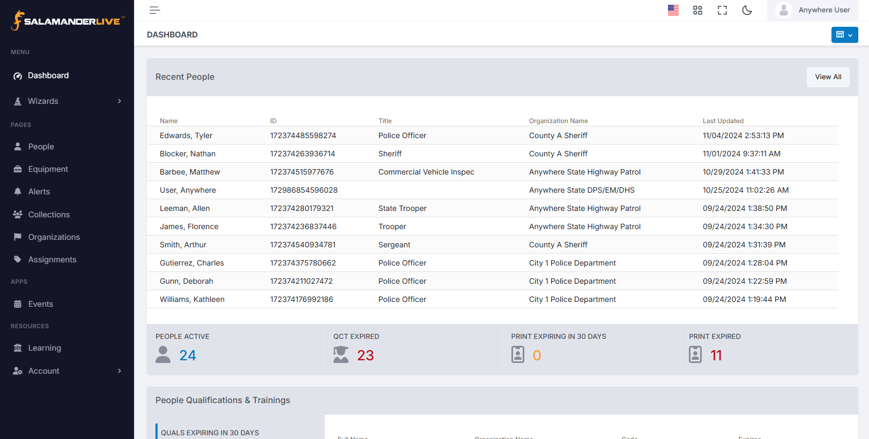Click the SalamanderLive logo
This screenshot has width=869, height=439.
68,21
